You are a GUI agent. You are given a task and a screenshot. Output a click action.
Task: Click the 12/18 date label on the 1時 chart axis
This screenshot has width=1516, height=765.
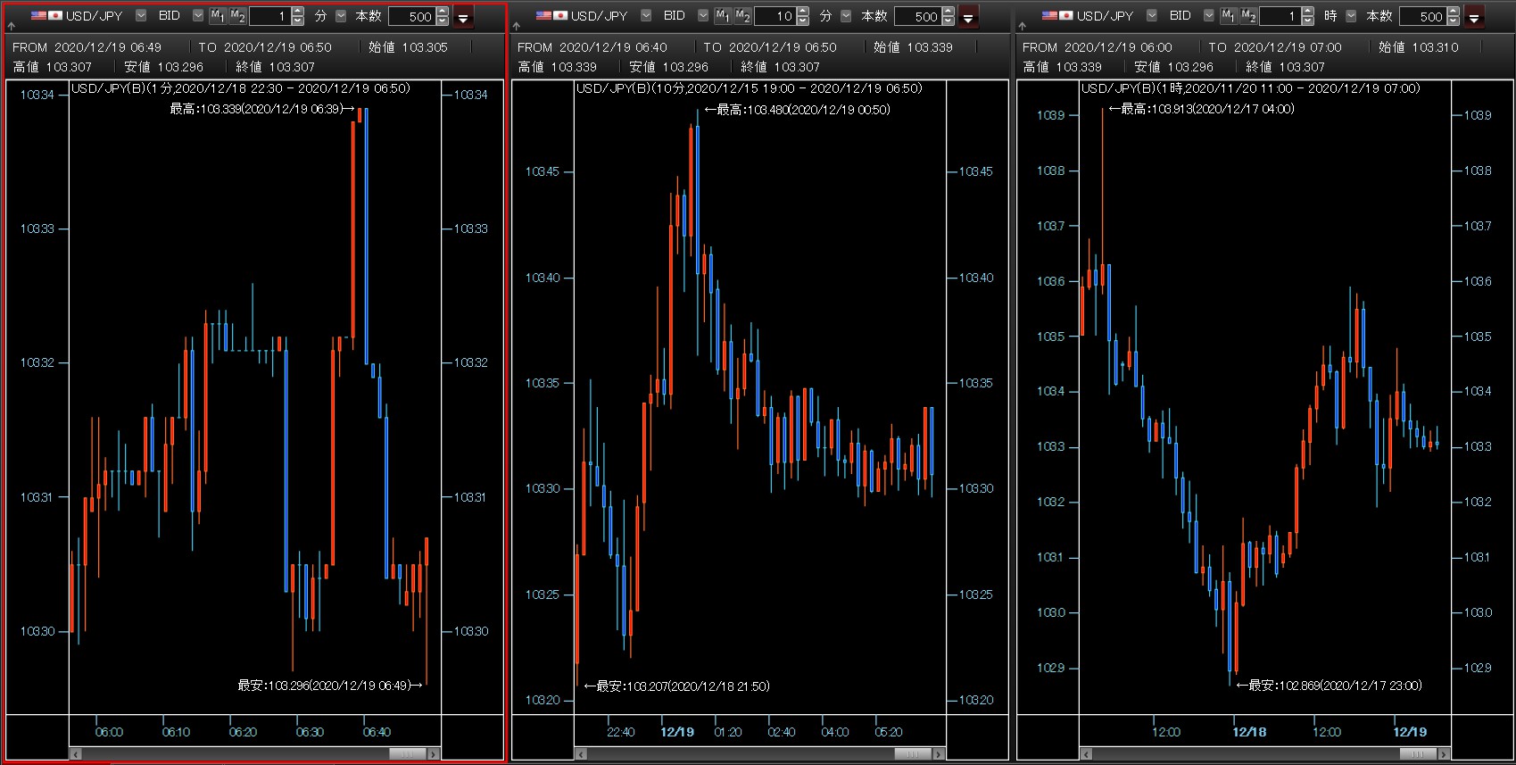(x=1249, y=732)
